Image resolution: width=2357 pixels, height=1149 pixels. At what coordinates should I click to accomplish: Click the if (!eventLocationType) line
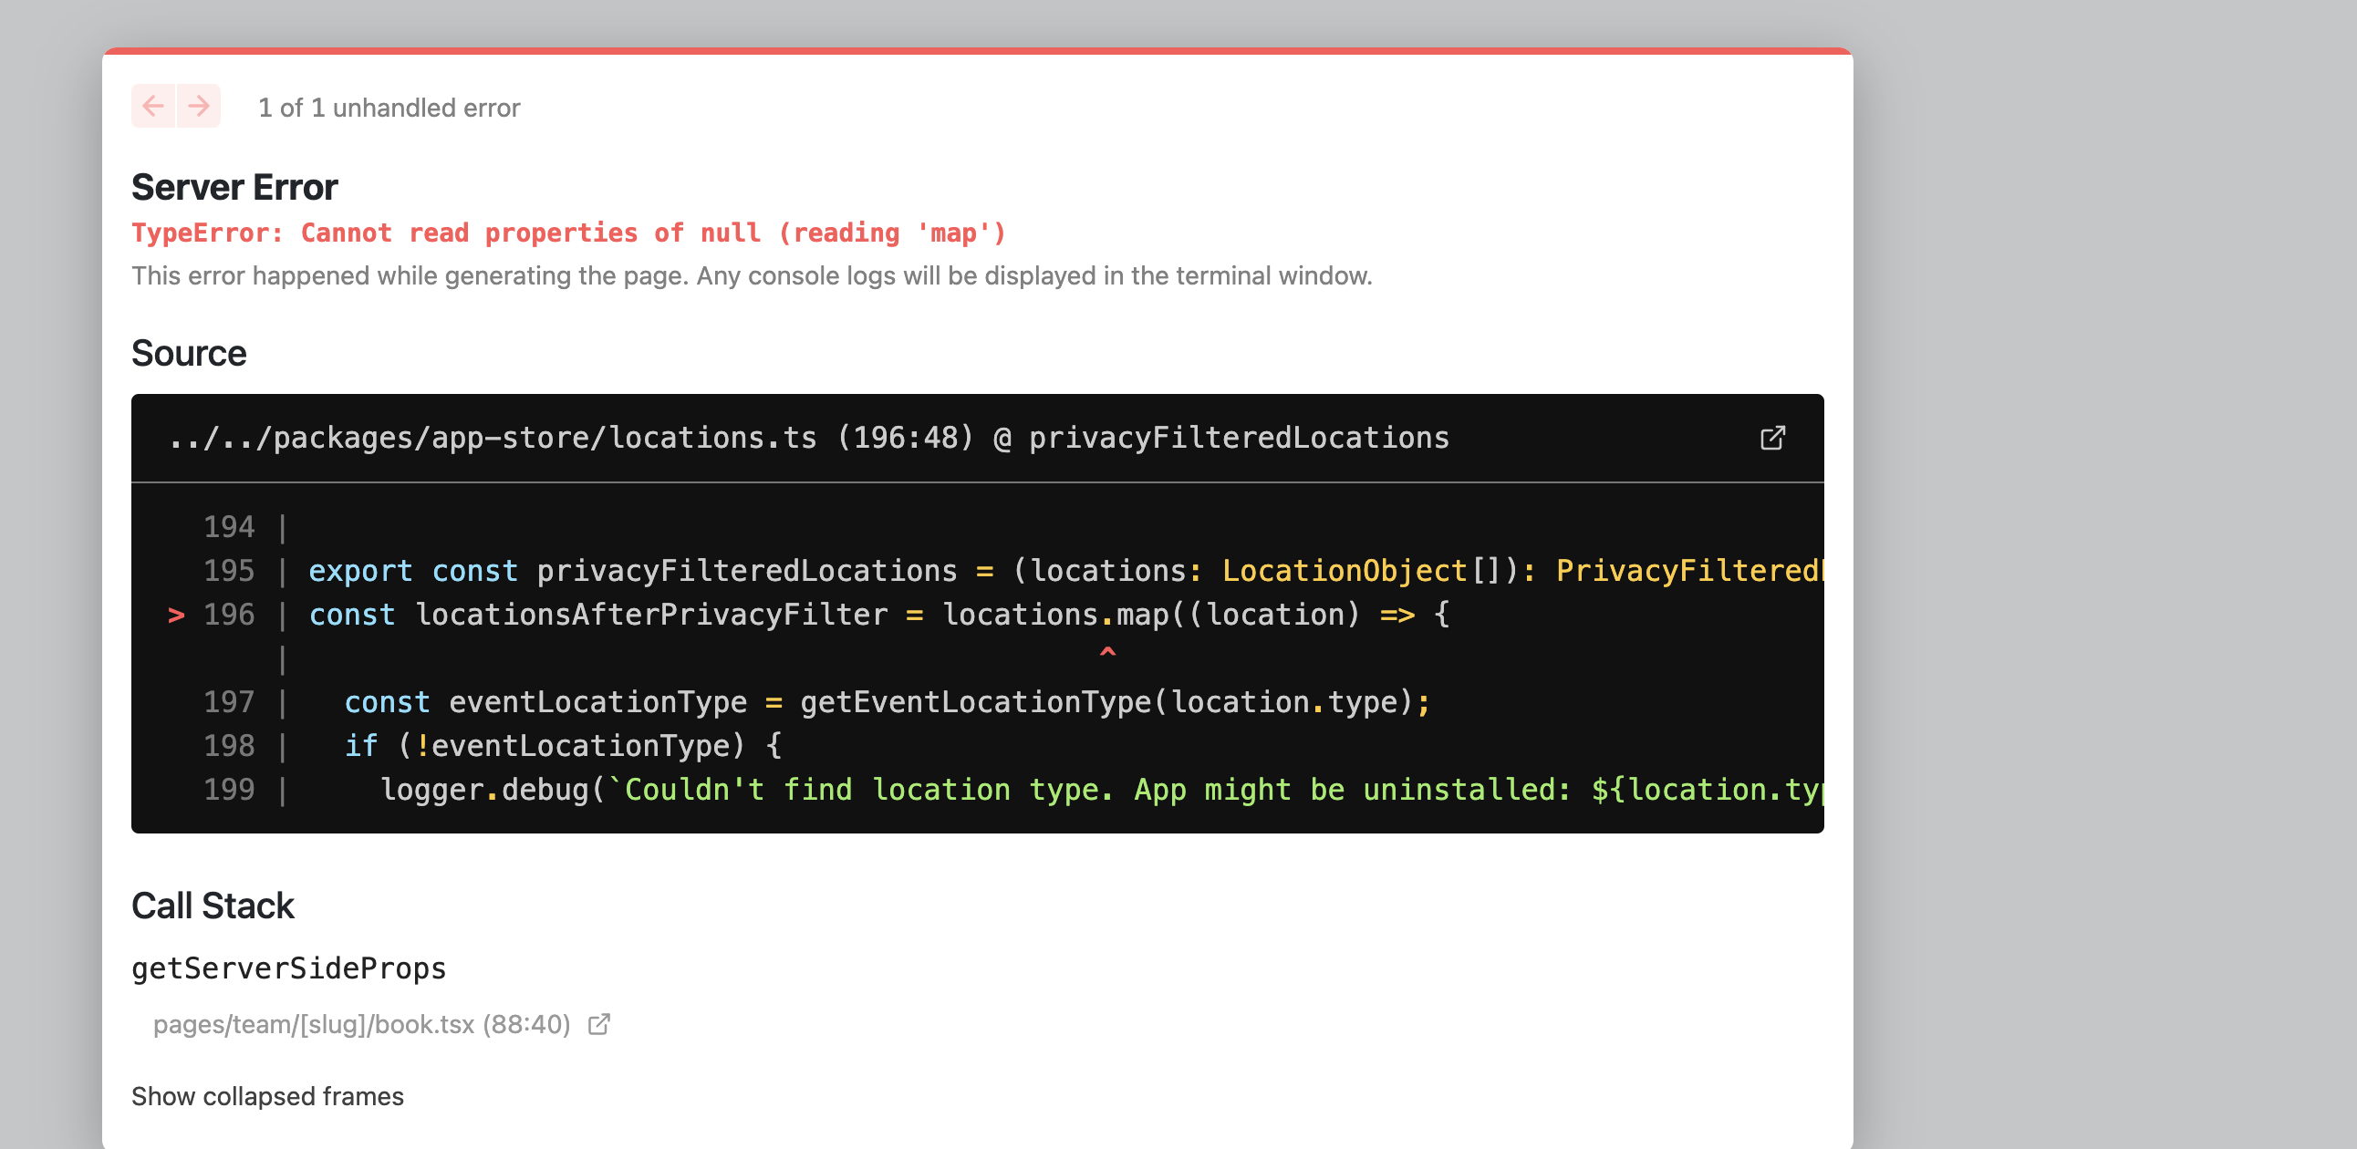coord(563,747)
